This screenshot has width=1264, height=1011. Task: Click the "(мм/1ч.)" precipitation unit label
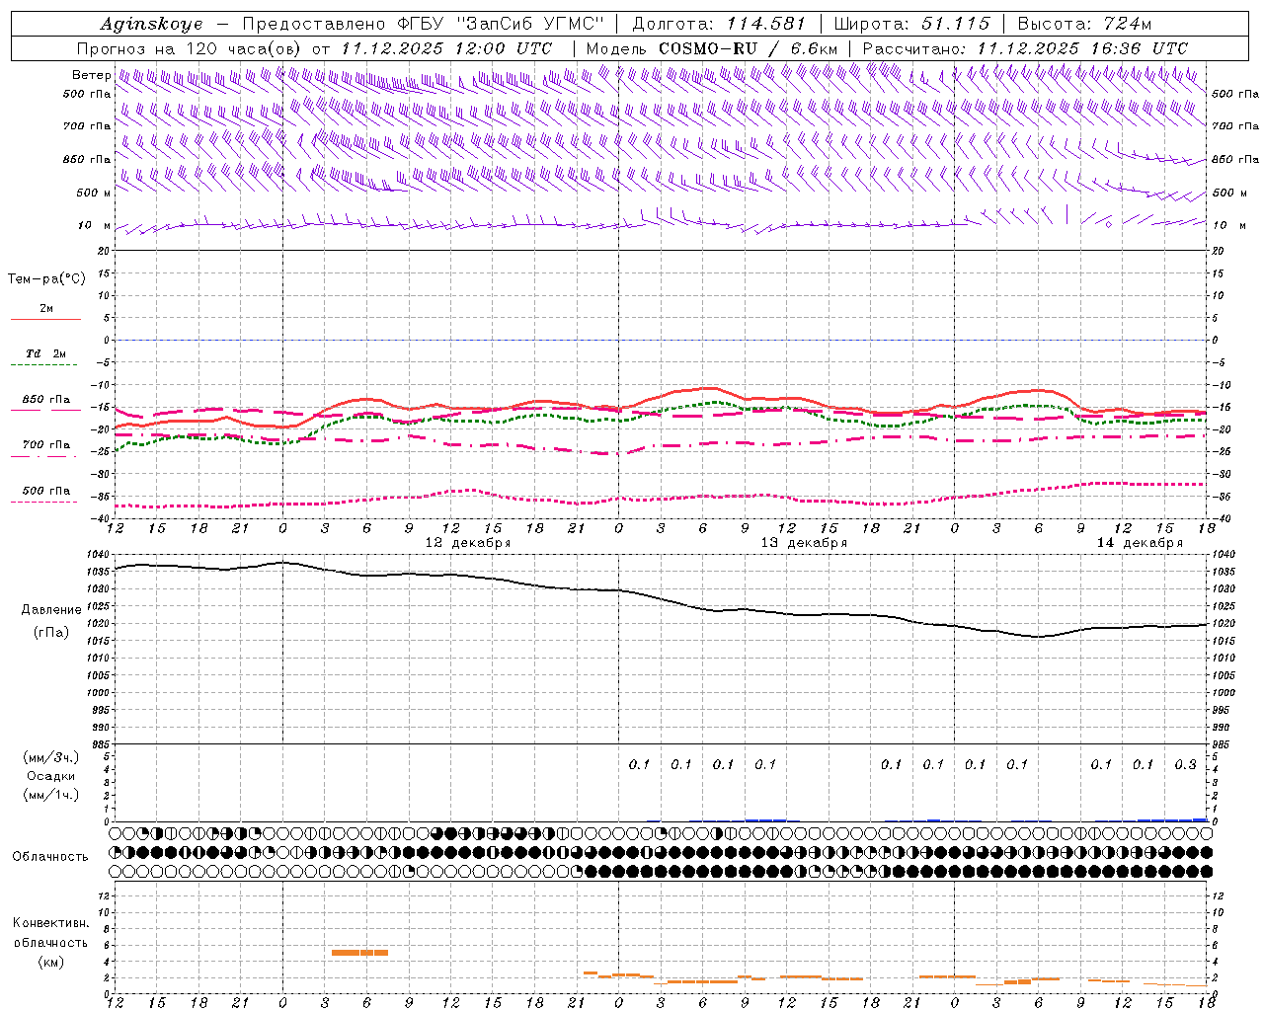pos(51,795)
